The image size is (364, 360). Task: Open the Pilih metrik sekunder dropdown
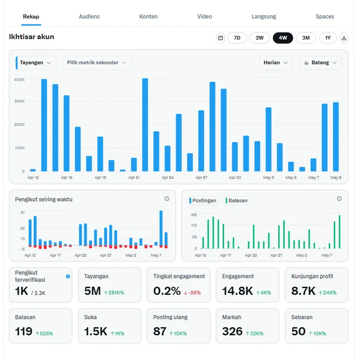(x=97, y=63)
